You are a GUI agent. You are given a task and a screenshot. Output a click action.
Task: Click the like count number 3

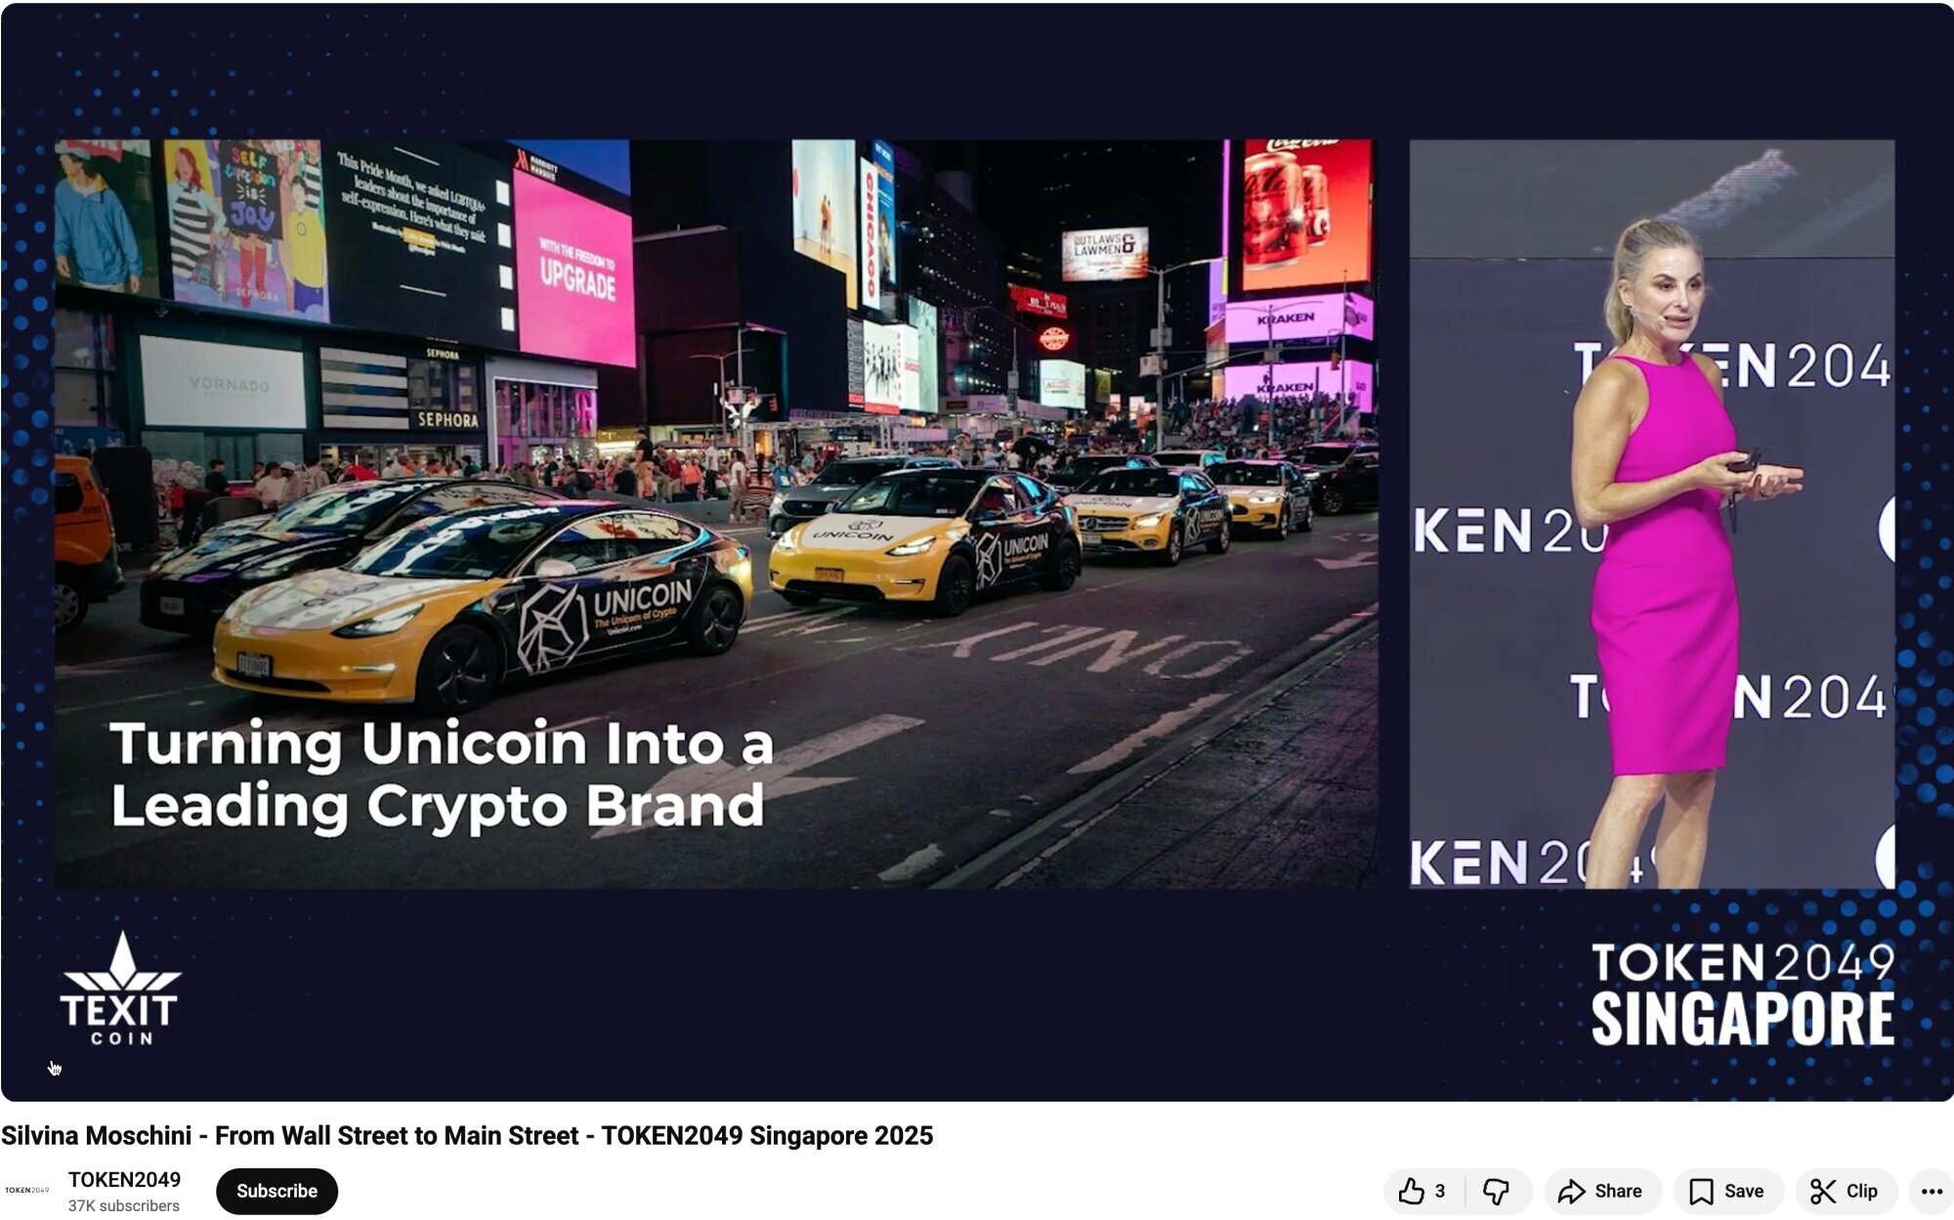1439,1191
